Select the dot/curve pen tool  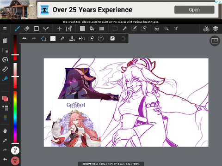tap(46, 29)
